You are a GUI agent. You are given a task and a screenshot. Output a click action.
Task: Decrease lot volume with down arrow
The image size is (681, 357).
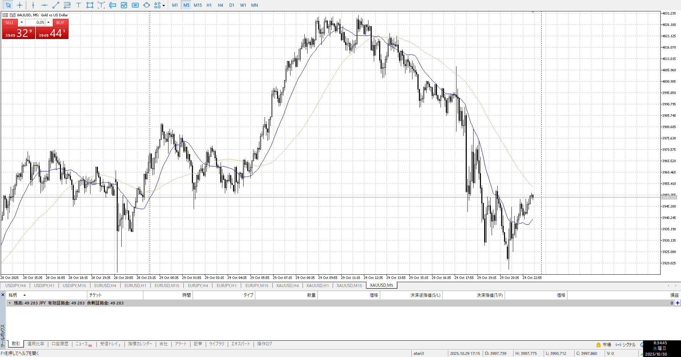click(x=22, y=22)
